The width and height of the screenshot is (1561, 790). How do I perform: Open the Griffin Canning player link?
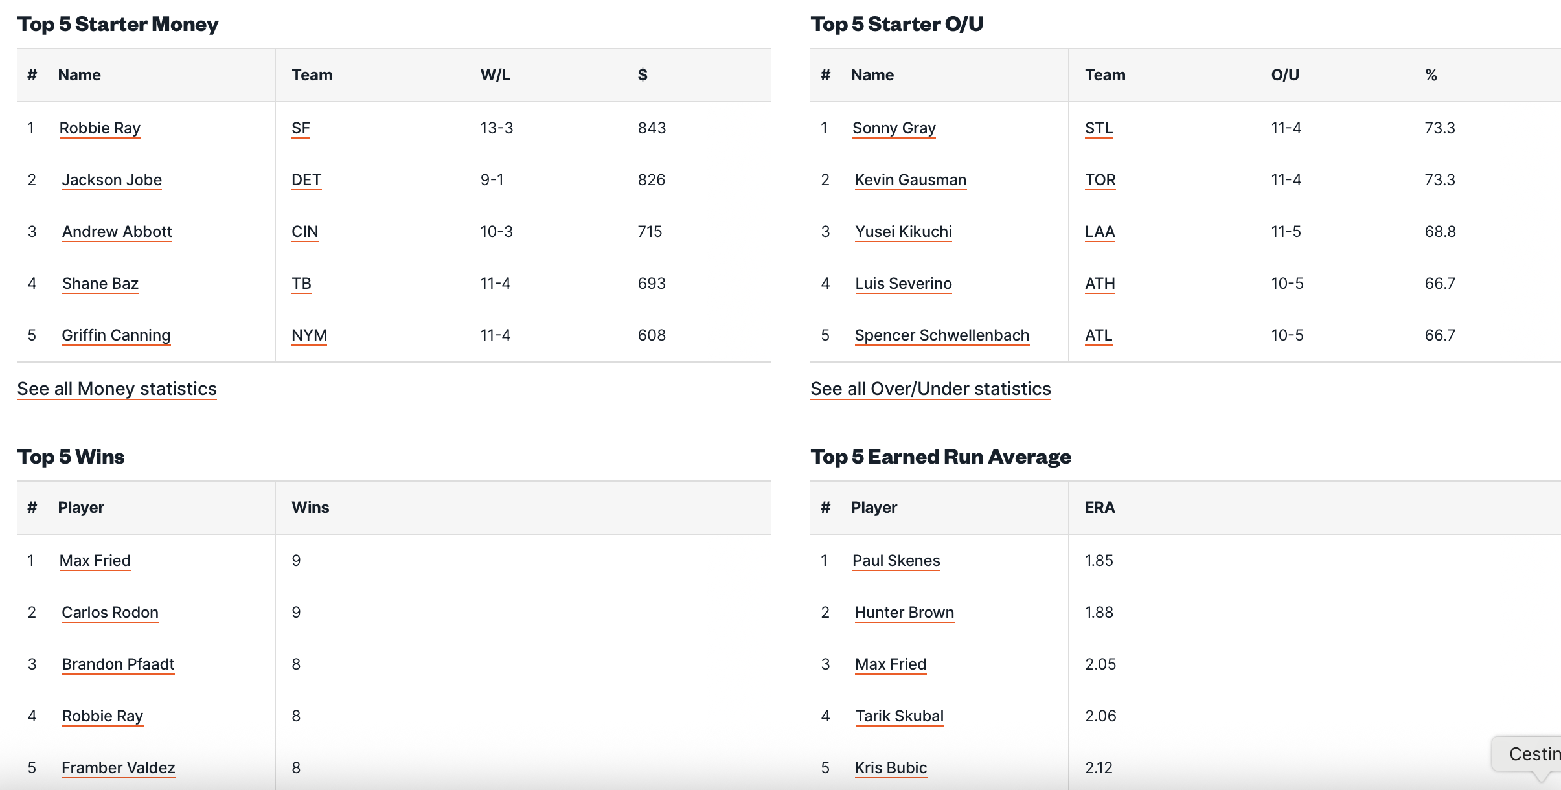point(116,335)
